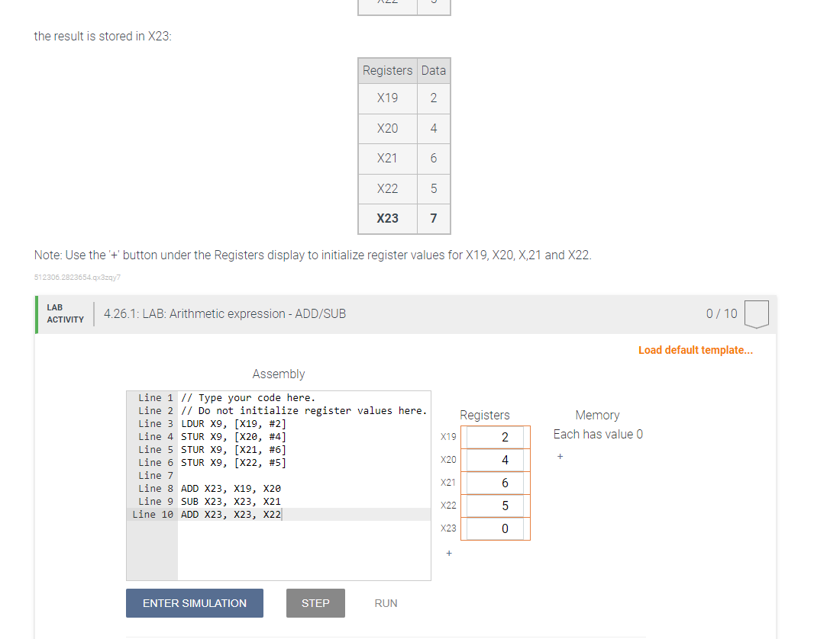This screenshot has height=639, width=814.
Task: Select the X19 register value field
Action: coord(496,436)
